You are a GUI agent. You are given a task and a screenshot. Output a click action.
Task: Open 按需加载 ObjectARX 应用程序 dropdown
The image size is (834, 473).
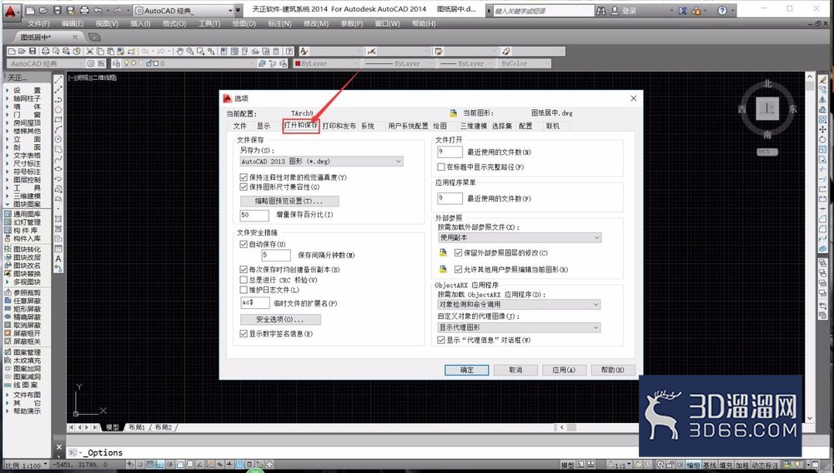tap(520, 305)
